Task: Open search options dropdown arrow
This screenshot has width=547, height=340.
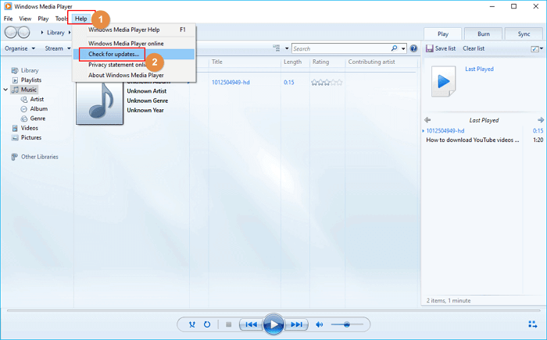Action: 403,48
